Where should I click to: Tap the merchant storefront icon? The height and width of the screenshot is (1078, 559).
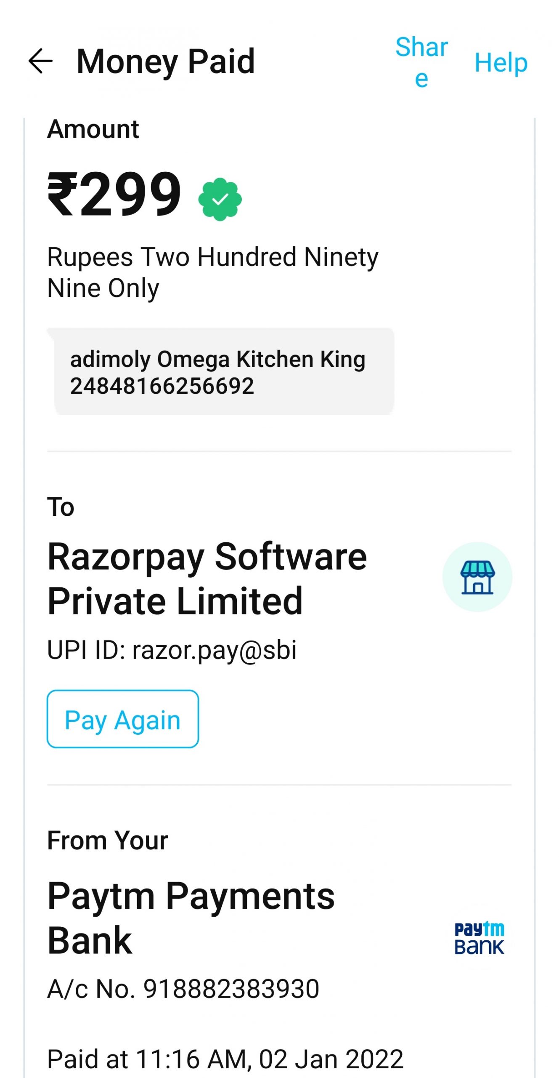click(x=477, y=577)
